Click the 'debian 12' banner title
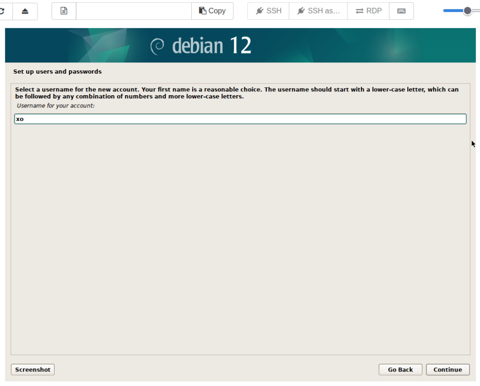Screen dimensions: 480x386 (x=211, y=46)
